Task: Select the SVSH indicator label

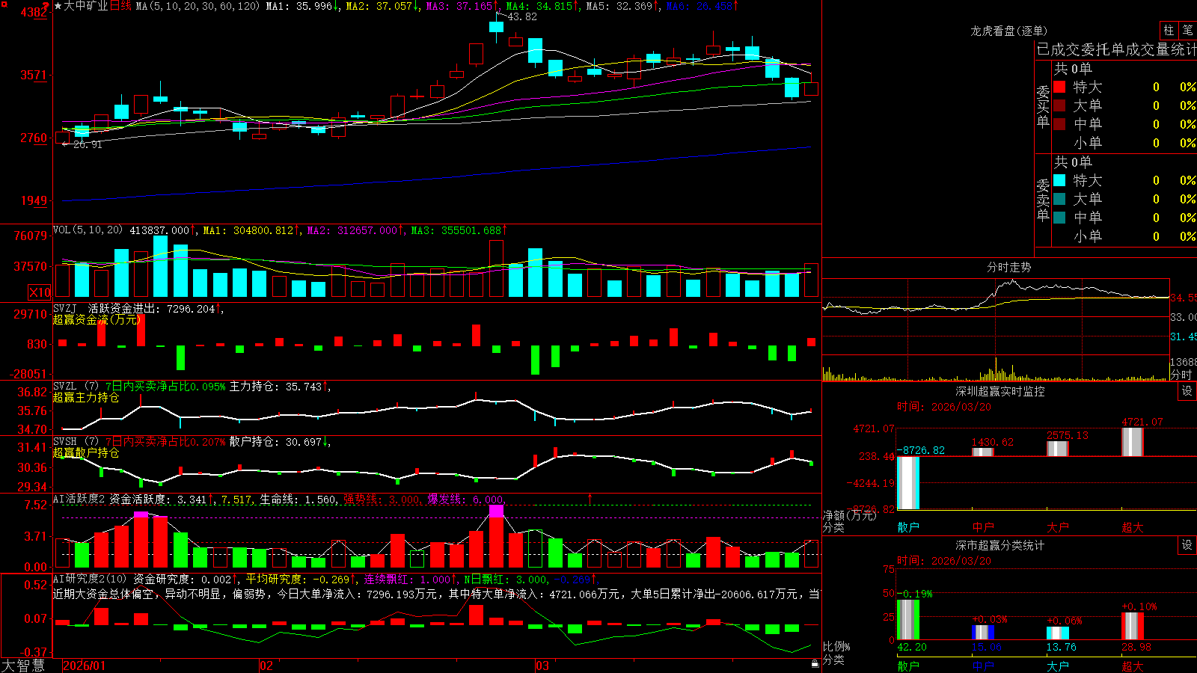Action: pos(65,441)
